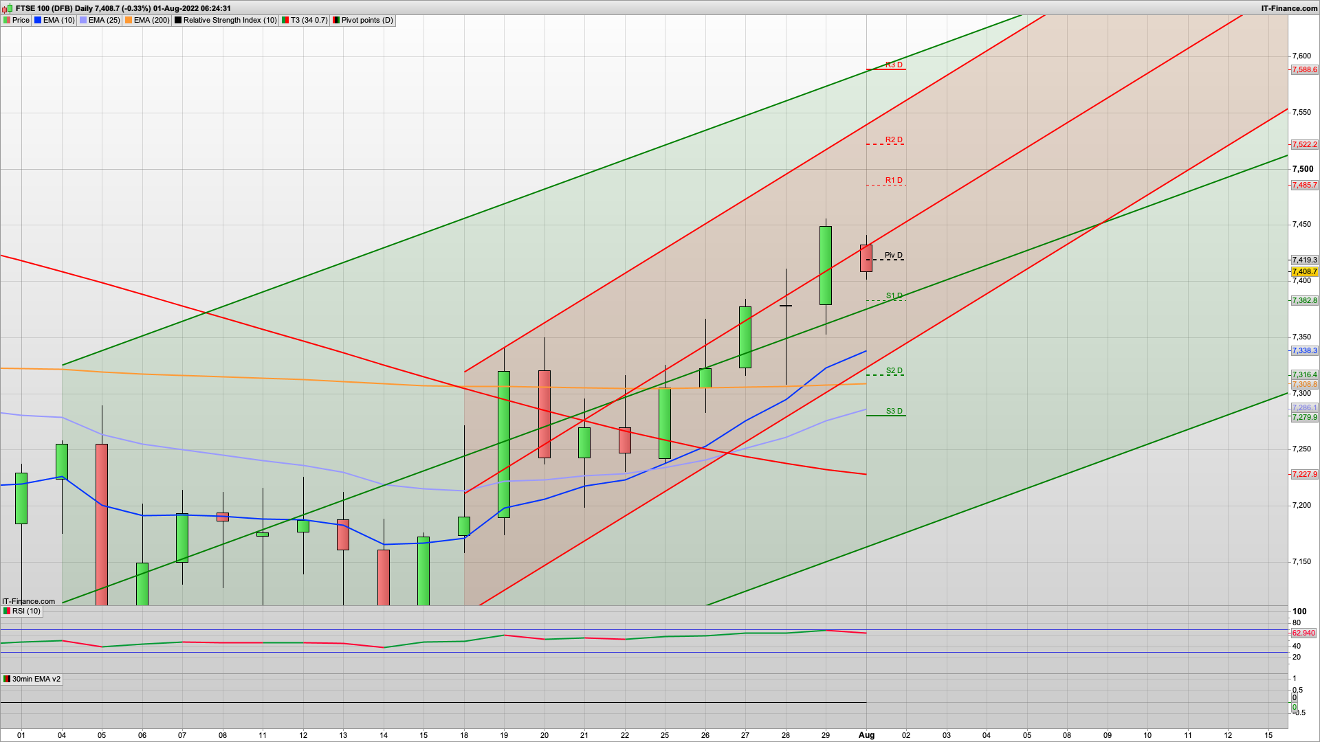Click the R3 D pivot level label
1320x742 pixels.
894,65
